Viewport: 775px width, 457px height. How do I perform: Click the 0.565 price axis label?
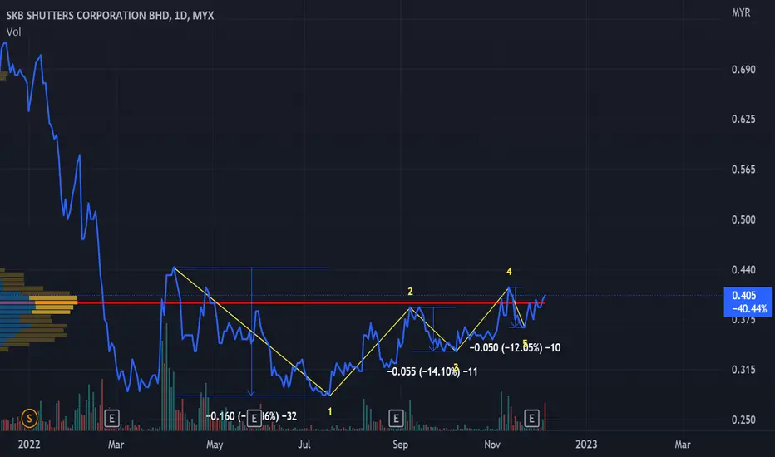click(x=743, y=170)
